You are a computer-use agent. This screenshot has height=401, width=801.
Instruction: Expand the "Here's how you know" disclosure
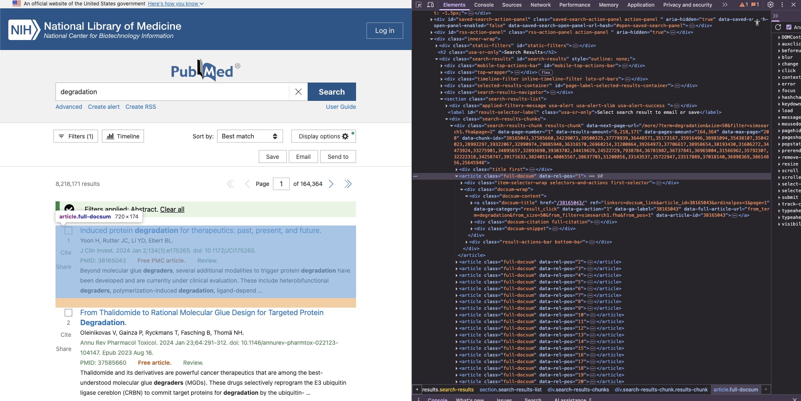176,4
